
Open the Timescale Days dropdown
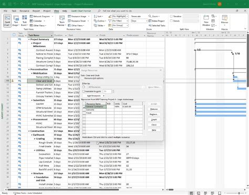click(139, 21)
